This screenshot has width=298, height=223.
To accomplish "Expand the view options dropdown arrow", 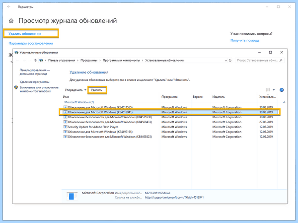I will click(x=274, y=90).
